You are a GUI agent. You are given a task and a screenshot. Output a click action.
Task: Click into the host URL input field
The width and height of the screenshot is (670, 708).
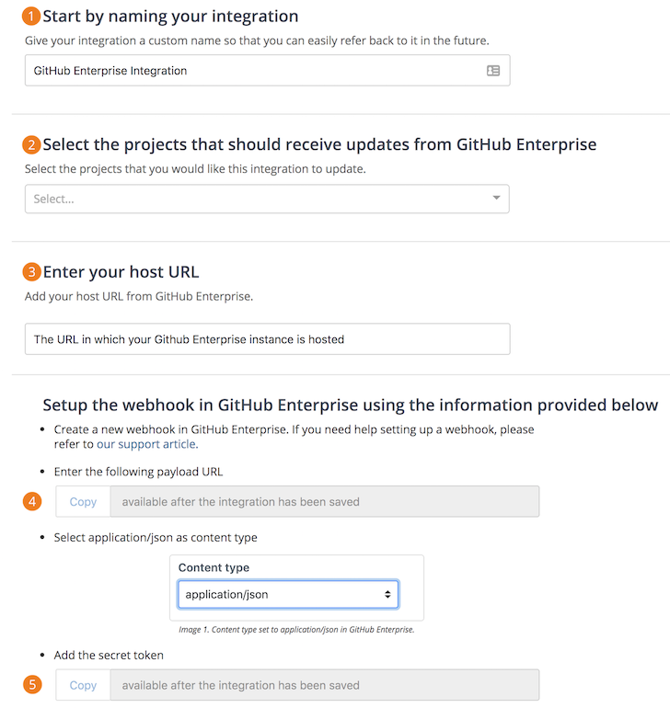point(267,339)
